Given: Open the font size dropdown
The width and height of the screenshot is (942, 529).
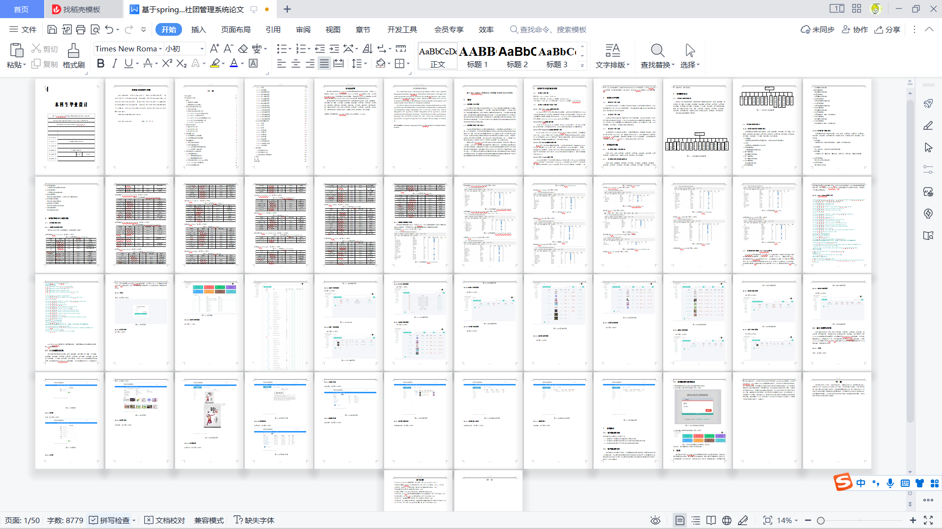Looking at the screenshot, I should [202, 49].
